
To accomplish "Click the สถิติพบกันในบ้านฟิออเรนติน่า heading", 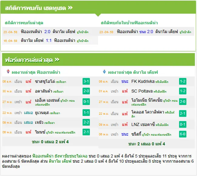I will [x=129, y=23].
